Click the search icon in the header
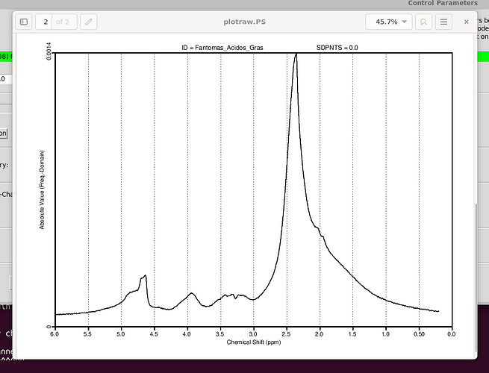The height and width of the screenshot is (373, 489). [x=423, y=22]
